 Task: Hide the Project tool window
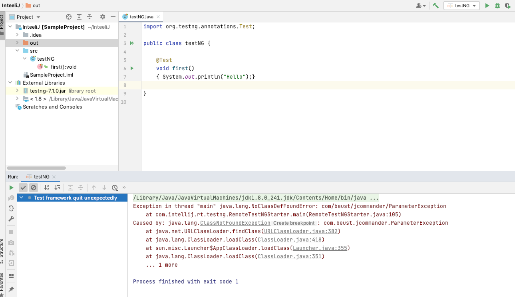(113, 17)
